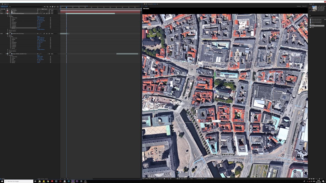Click the pink label color of Camera 1

(7, 11)
